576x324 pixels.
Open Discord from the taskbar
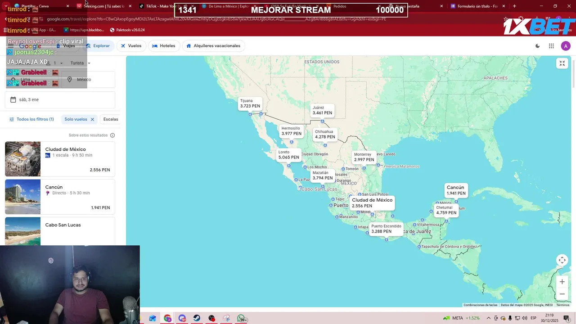(182, 318)
